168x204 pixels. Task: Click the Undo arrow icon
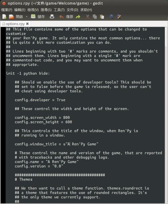pyautogui.click(x=61, y=17)
